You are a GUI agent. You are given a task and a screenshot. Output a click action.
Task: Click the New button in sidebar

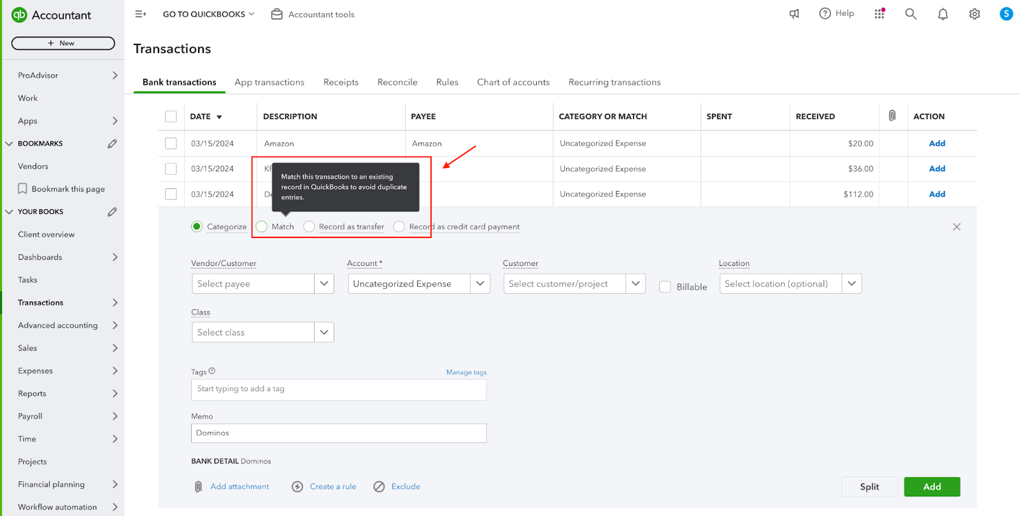tap(63, 43)
